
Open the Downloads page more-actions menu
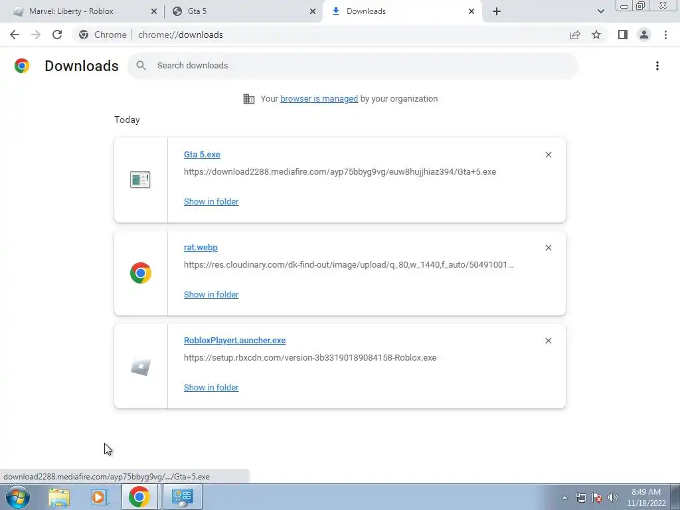[657, 66]
